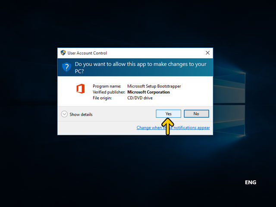This screenshot has width=276, height=207.
Task: Open 'Change when these notifications appear' link
Action: point(173,128)
